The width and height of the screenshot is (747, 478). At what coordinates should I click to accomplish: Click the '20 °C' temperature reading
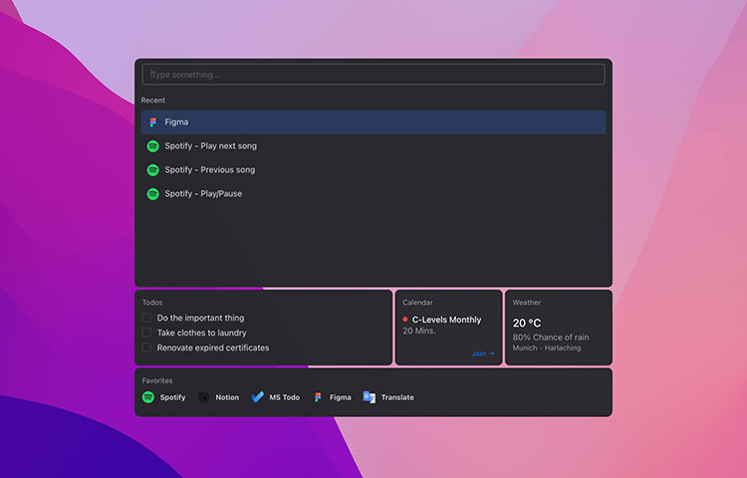coord(527,323)
